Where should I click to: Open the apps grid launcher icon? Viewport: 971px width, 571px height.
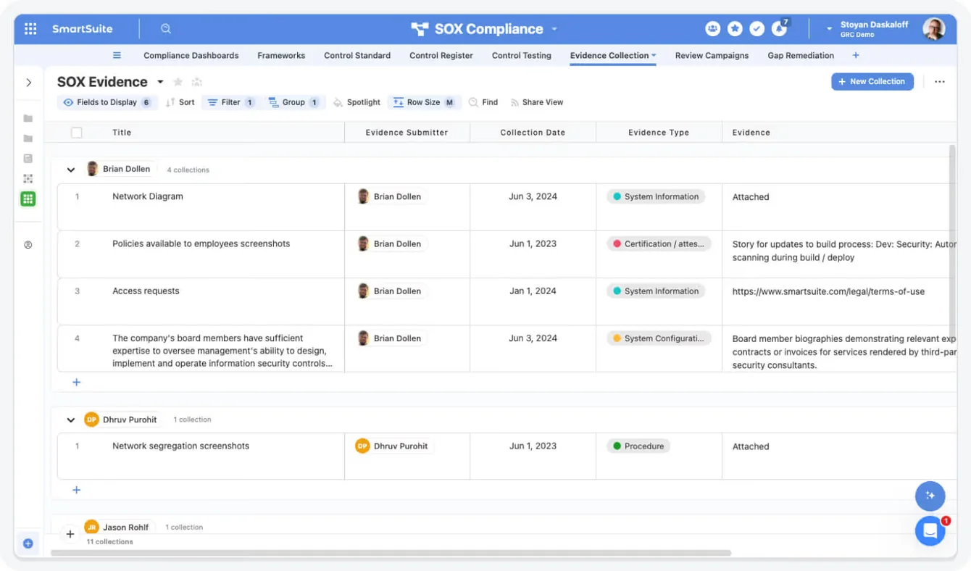pyautogui.click(x=30, y=29)
